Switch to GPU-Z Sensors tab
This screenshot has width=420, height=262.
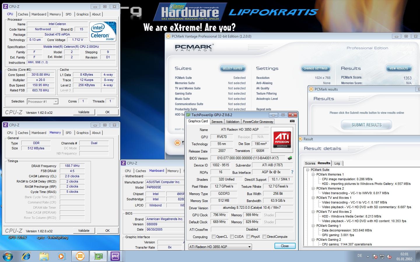(x=217, y=122)
